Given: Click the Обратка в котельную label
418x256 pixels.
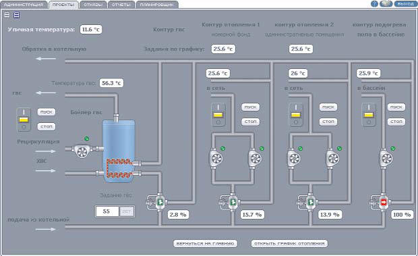Looking at the screenshot, I should click(54, 49).
